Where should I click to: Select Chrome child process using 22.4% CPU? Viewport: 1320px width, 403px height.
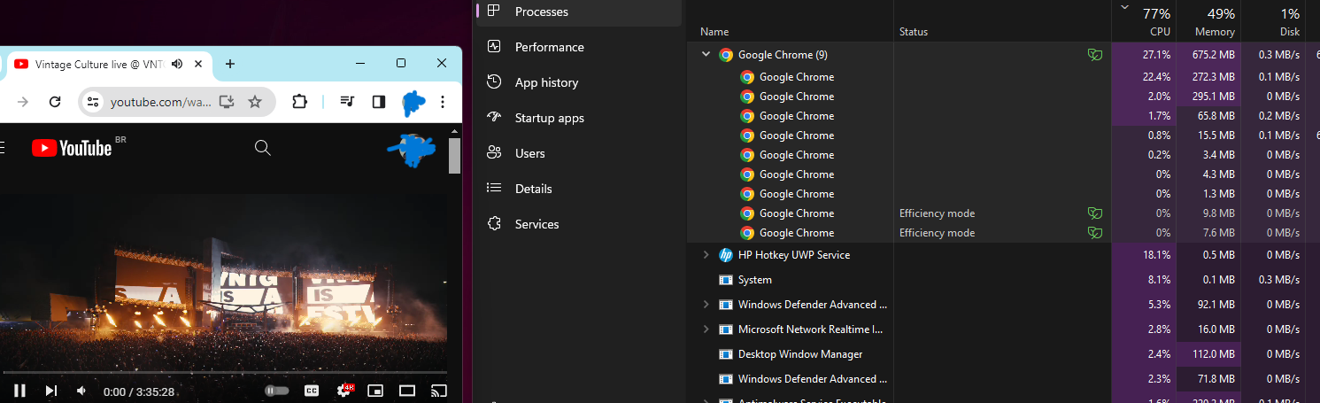pyautogui.click(x=1003, y=77)
